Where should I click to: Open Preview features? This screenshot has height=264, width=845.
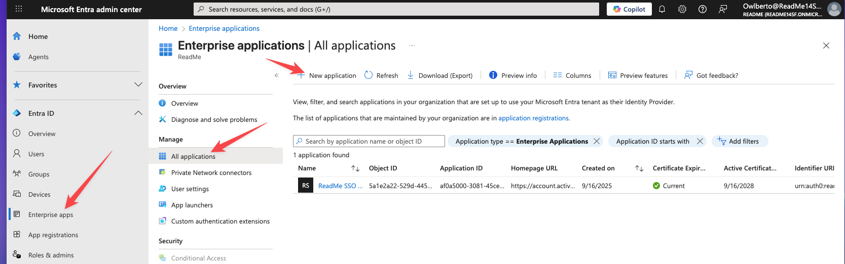[x=638, y=75]
